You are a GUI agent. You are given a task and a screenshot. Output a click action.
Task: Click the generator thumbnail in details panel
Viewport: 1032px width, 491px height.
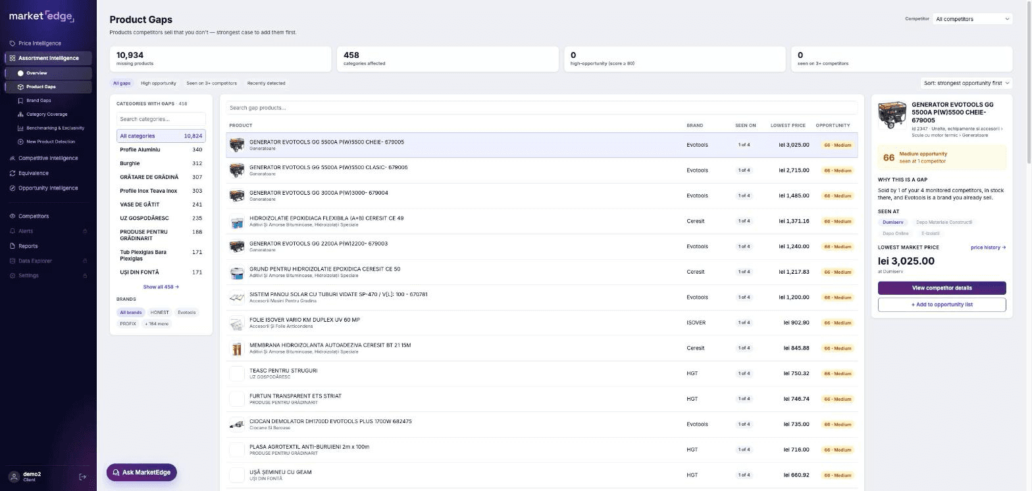[892, 115]
